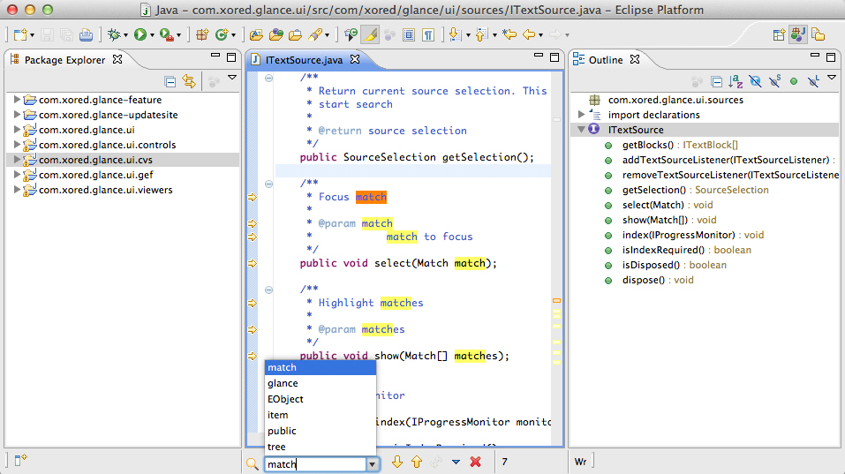Expand import declarations in Outline

(x=581, y=115)
